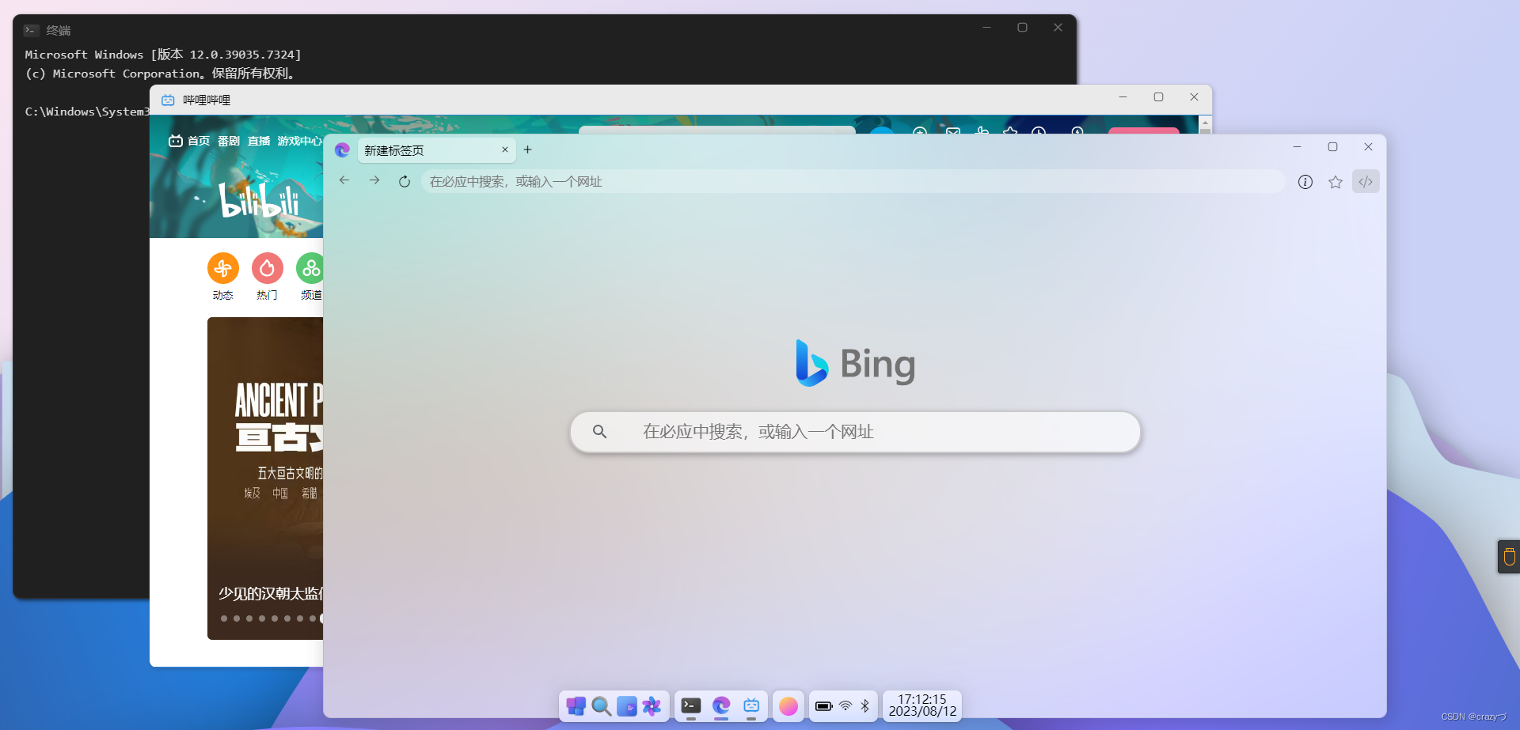Viewport: 1520px width, 730px height.
Task: Click the mouse widget at screen edge
Action: point(1509,556)
